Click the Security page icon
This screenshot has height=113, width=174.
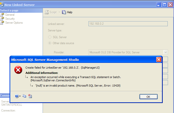[x=2, y=19]
